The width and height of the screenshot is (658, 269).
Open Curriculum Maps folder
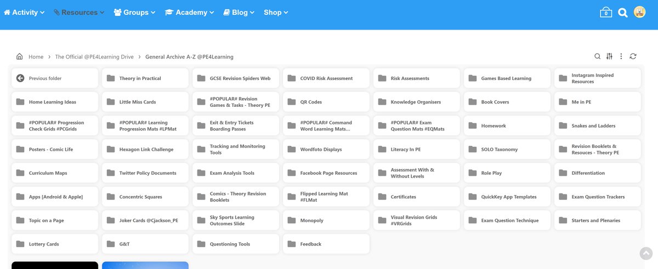[55, 173]
